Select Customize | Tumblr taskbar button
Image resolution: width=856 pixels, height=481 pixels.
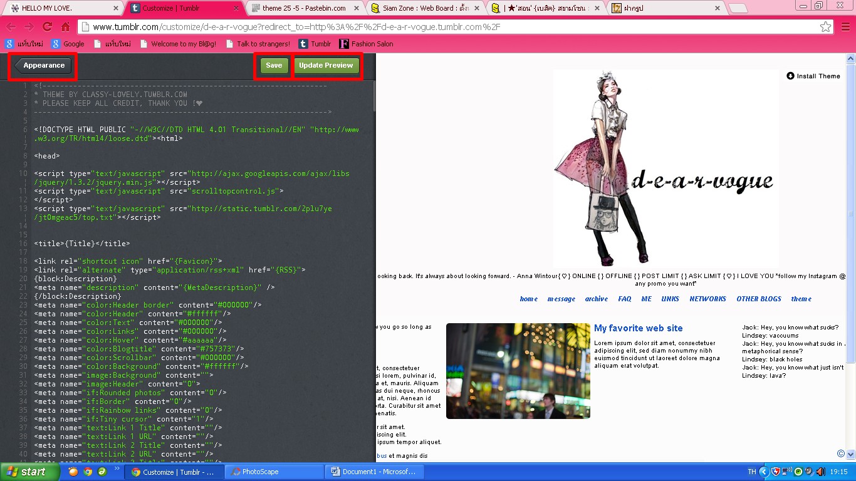[173, 472]
